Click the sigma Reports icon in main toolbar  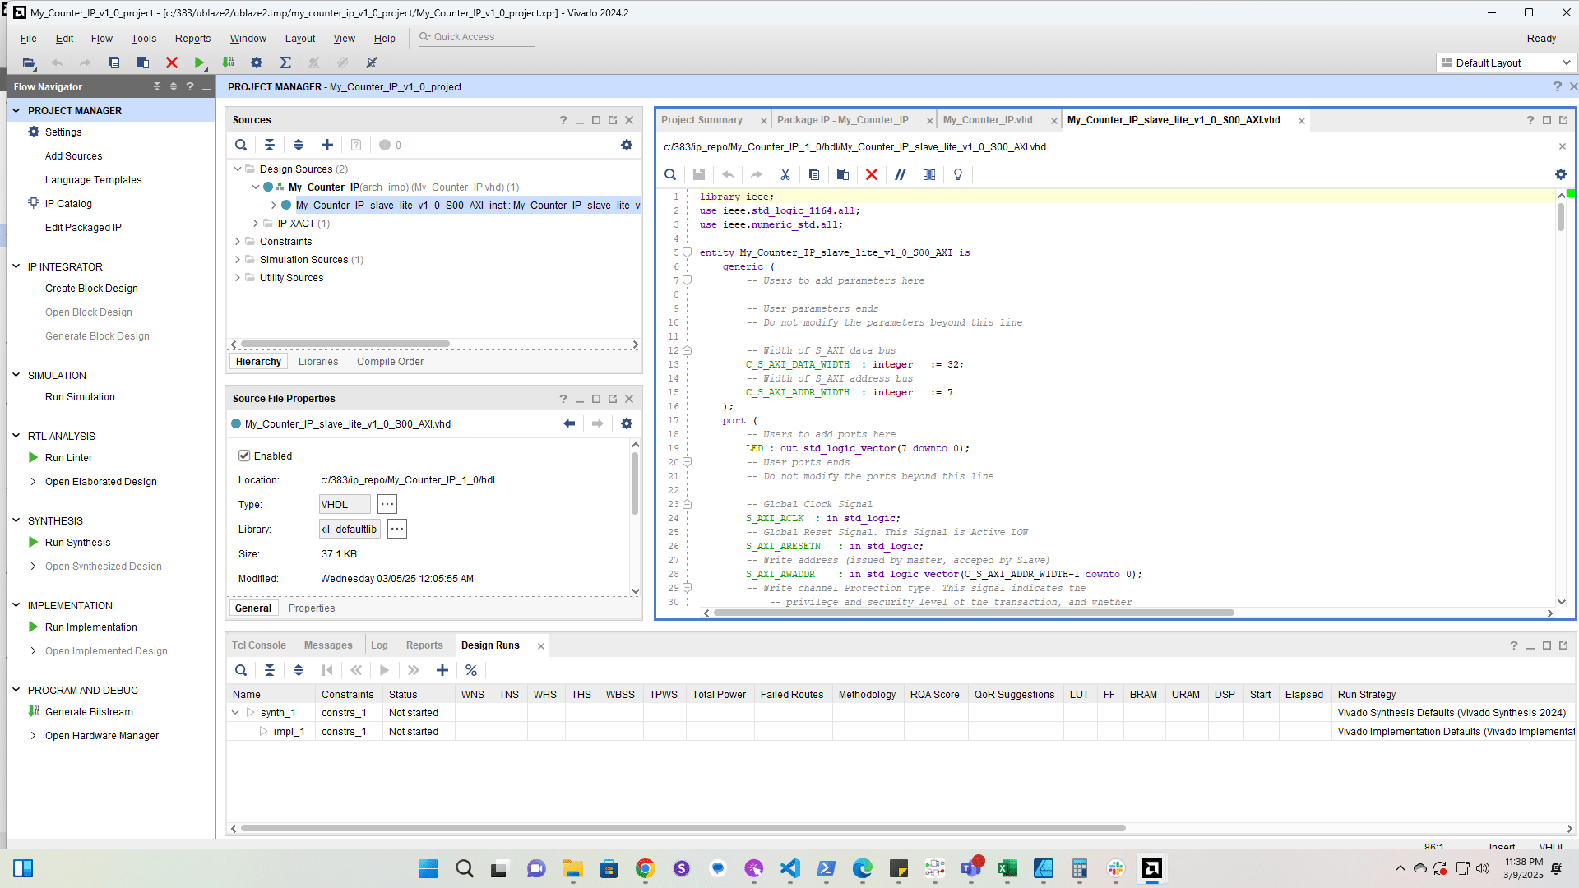pos(285,62)
